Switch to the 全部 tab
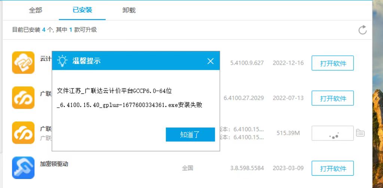 click(36, 10)
